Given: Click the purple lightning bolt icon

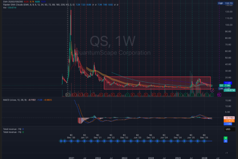Looking at the screenshot, I should [x=212, y=90].
